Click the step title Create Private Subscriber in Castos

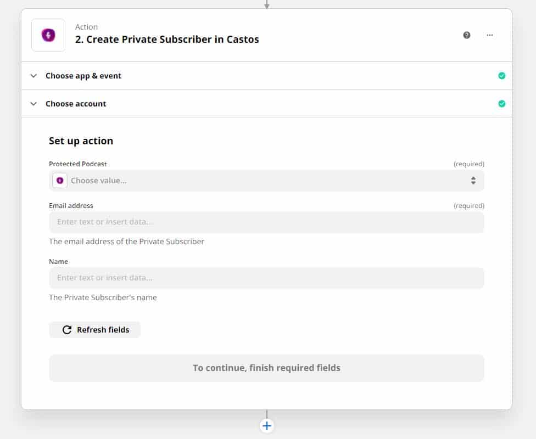tap(167, 40)
